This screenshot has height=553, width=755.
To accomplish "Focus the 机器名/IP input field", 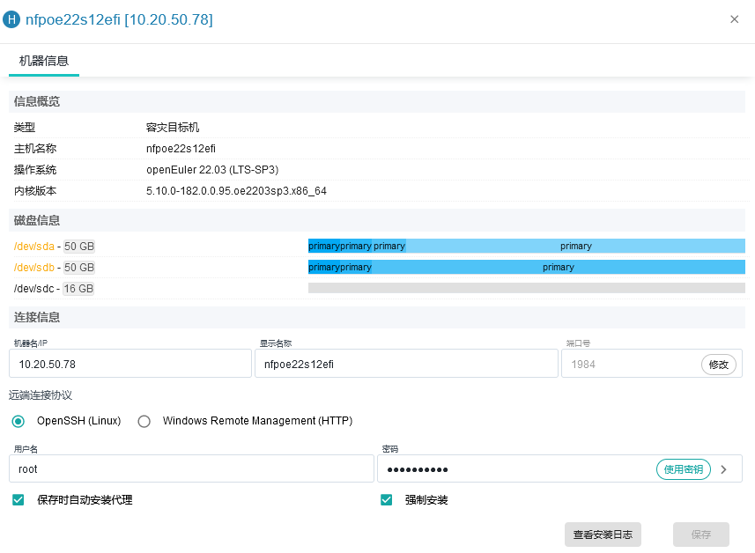I will click(x=130, y=364).
